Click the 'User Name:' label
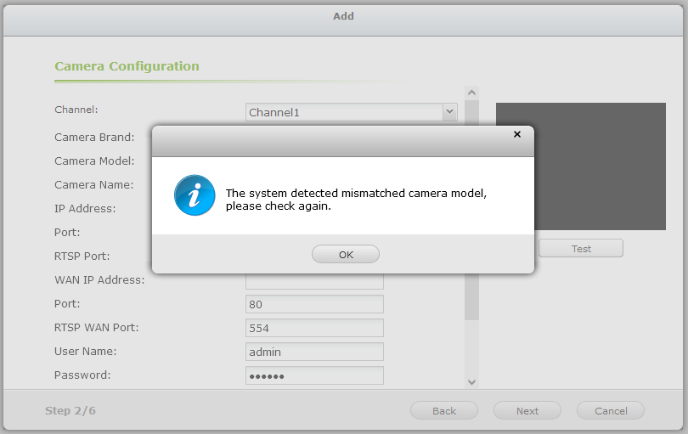 pyautogui.click(x=86, y=351)
